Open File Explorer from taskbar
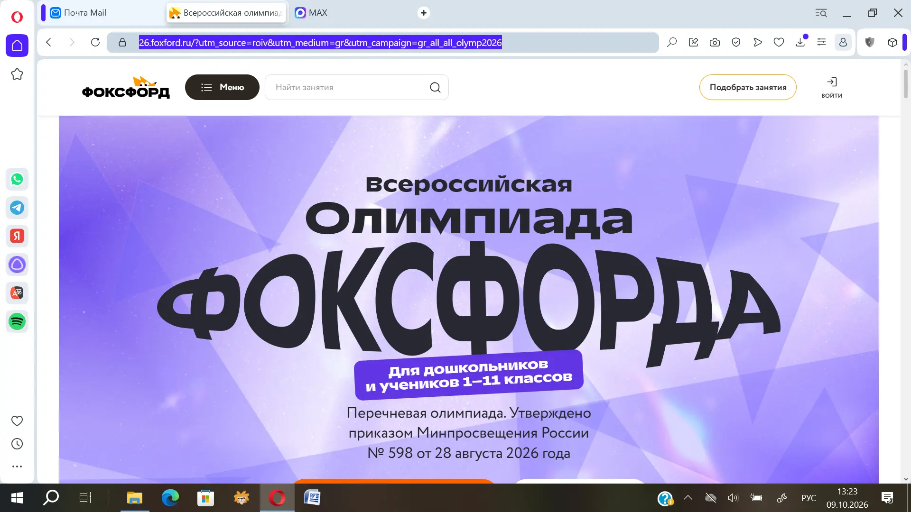This screenshot has height=512, width=911. [x=135, y=498]
